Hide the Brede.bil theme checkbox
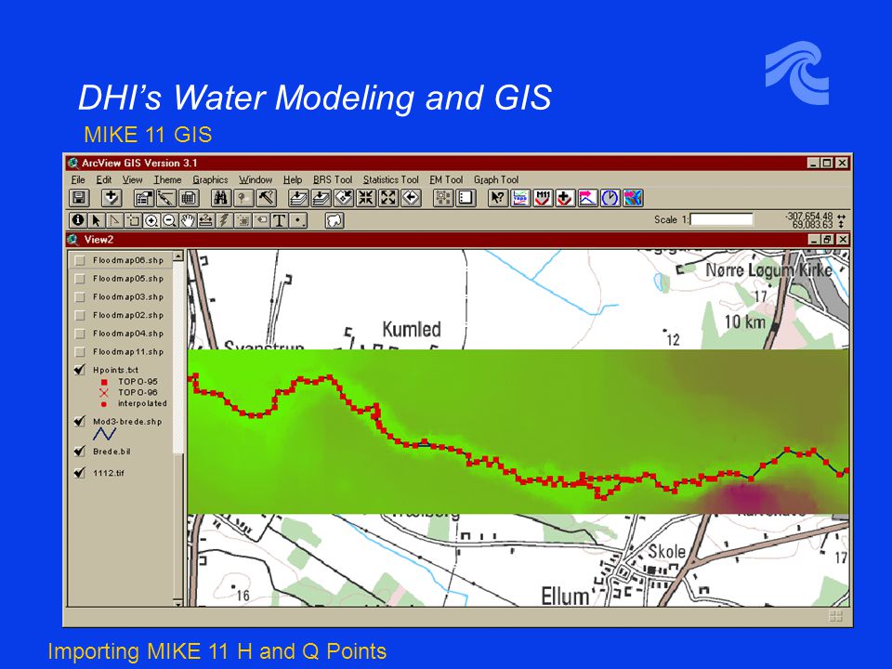The height and width of the screenshot is (669, 892). (80, 452)
